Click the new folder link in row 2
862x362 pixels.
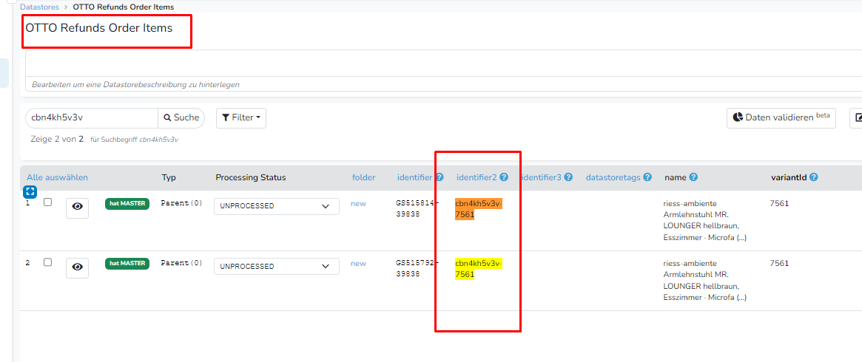(x=358, y=263)
